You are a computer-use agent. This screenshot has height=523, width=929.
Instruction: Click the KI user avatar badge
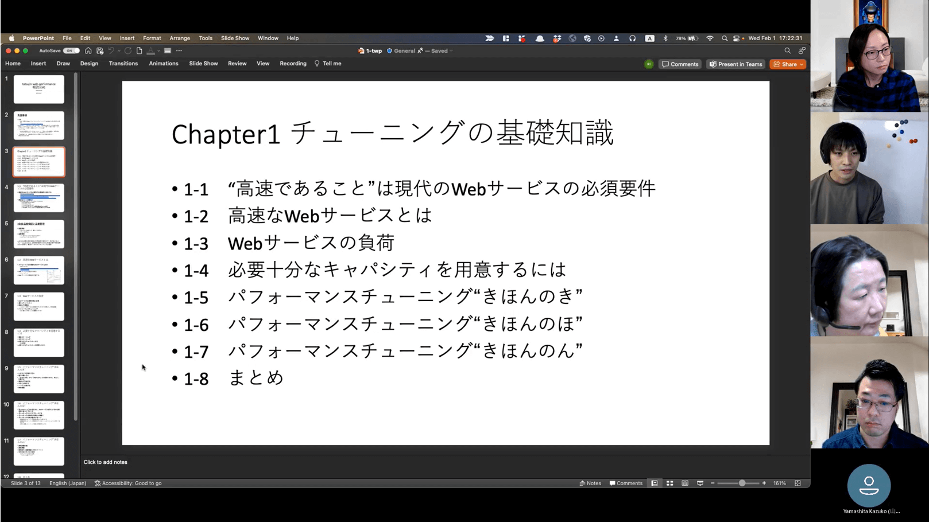(x=649, y=64)
